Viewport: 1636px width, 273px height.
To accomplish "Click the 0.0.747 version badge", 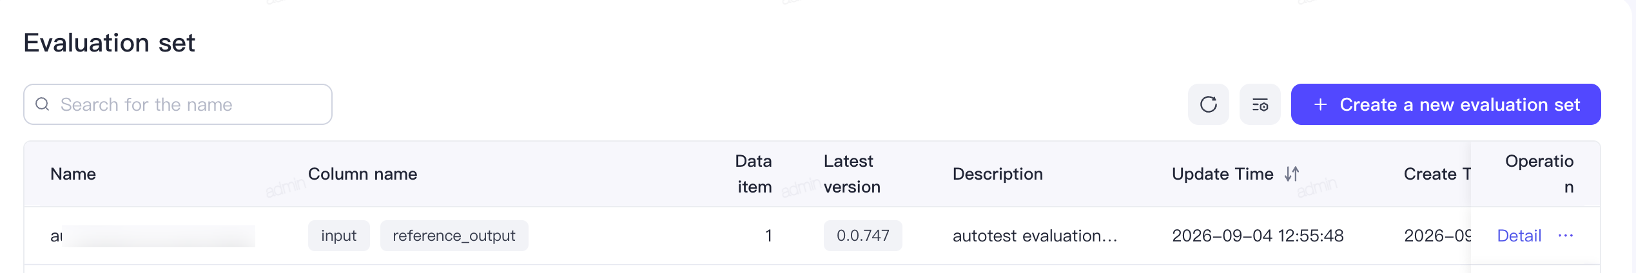I will (862, 236).
